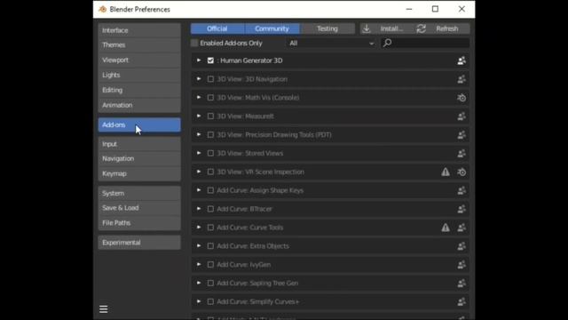Open the System preferences section
Screen dimensions: 568x320
[139, 194]
